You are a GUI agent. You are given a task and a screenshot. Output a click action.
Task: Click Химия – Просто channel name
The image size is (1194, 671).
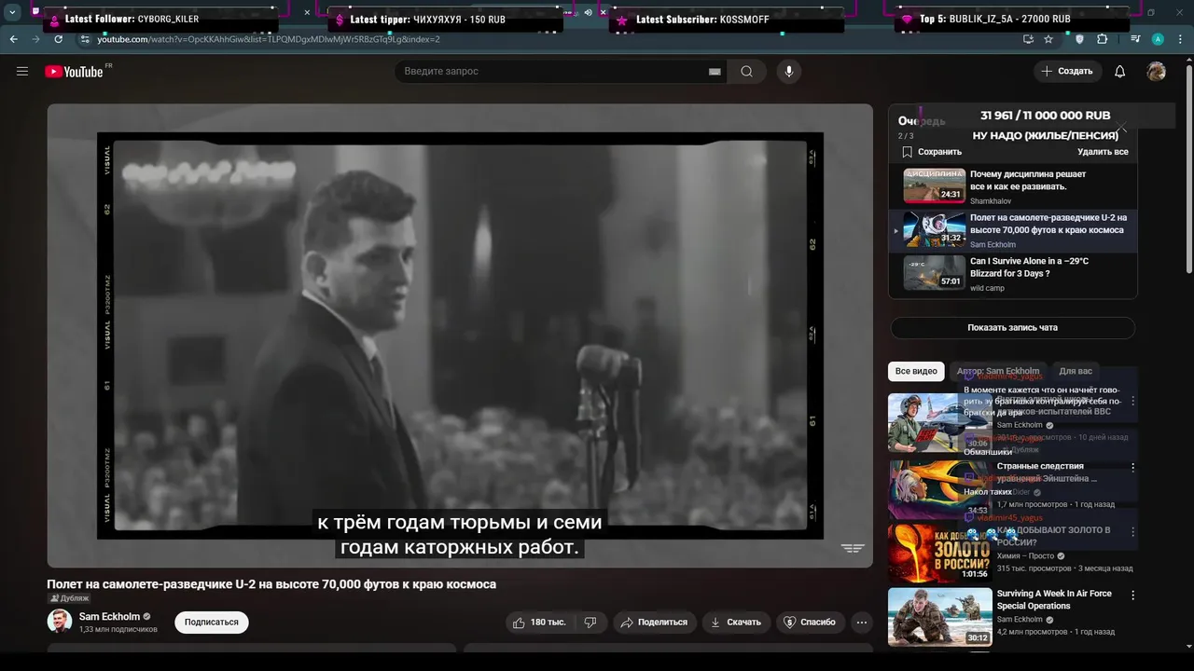pos(1026,556)
